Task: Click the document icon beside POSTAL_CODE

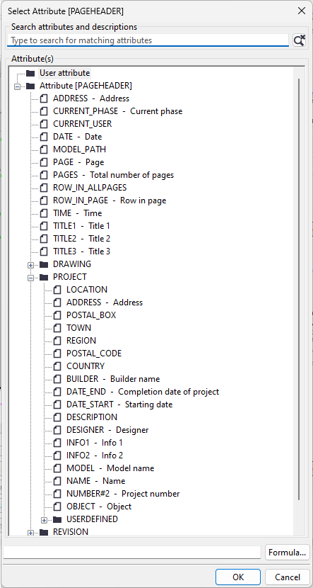Action: click(x=57, y=354)
